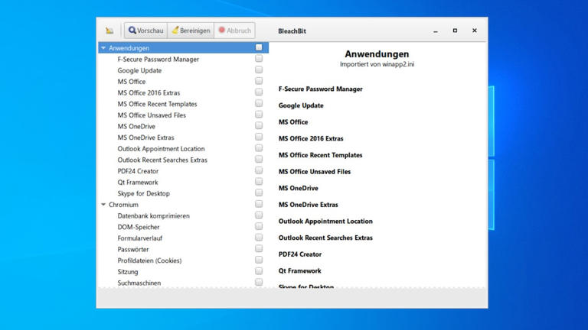588x330 pixels.
Task: Click bold 'Google Update' in details pane
Action: tap(301, 105)
